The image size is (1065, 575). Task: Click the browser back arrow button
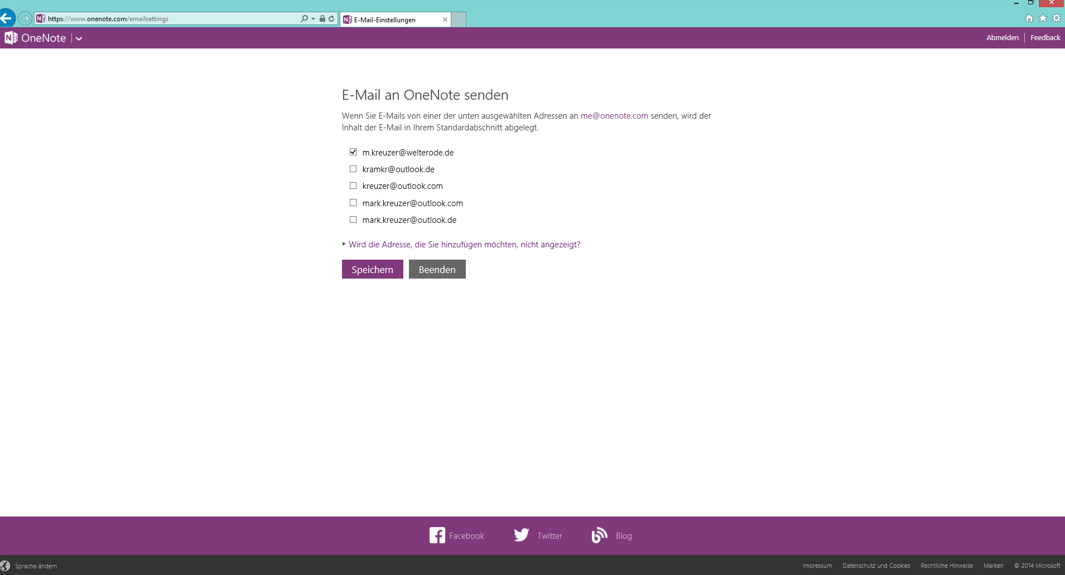click(6, 18)
